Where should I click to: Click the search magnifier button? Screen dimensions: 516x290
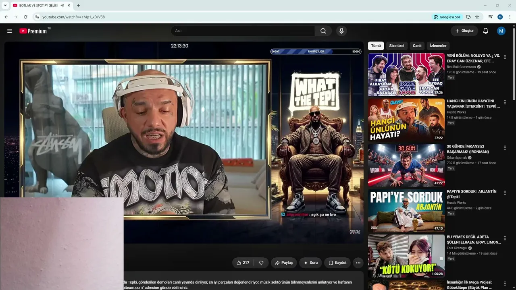coord(323,31)
